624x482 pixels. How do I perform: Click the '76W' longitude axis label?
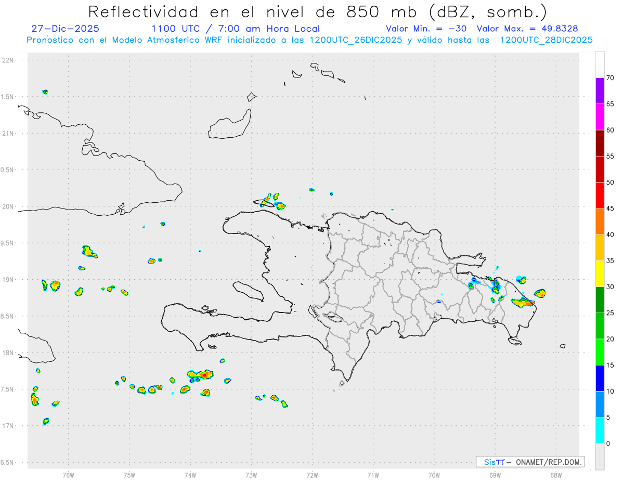68,475
